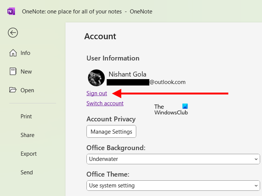The width and height of the screenshot is (262, 196).
Task: Click the Account page heading
Action: pos(100,36)
